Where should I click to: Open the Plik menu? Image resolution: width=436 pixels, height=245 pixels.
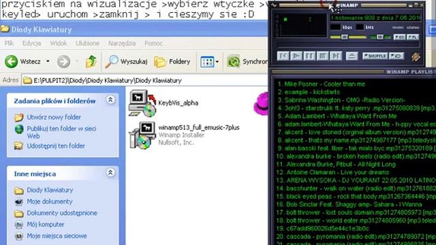(9, 44)
